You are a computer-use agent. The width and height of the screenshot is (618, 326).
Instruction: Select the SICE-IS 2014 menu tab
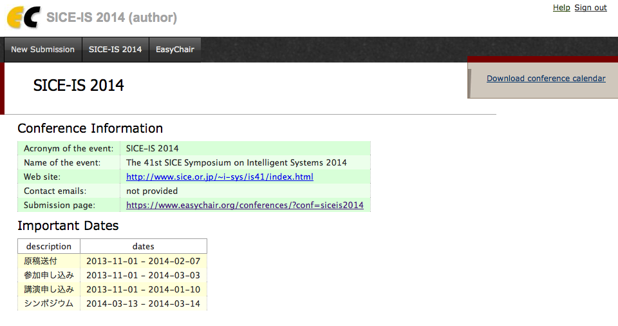point(115,50)
